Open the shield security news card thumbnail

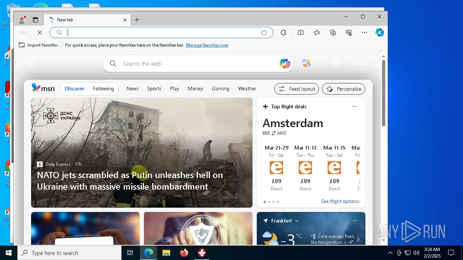198,229
